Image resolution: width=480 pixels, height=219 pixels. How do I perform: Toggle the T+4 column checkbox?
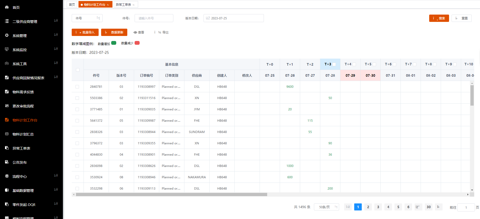354,64
